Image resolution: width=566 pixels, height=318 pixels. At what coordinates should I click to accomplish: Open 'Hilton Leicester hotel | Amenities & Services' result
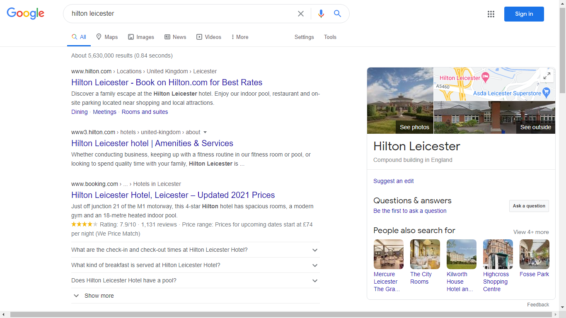tap(152, 143)
